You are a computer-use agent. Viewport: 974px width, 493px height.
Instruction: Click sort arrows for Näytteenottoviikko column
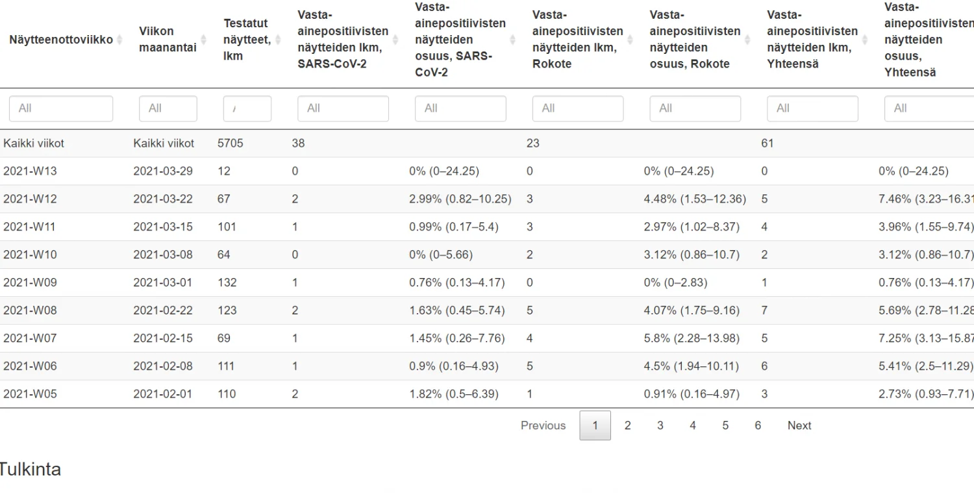pos(119,40)
